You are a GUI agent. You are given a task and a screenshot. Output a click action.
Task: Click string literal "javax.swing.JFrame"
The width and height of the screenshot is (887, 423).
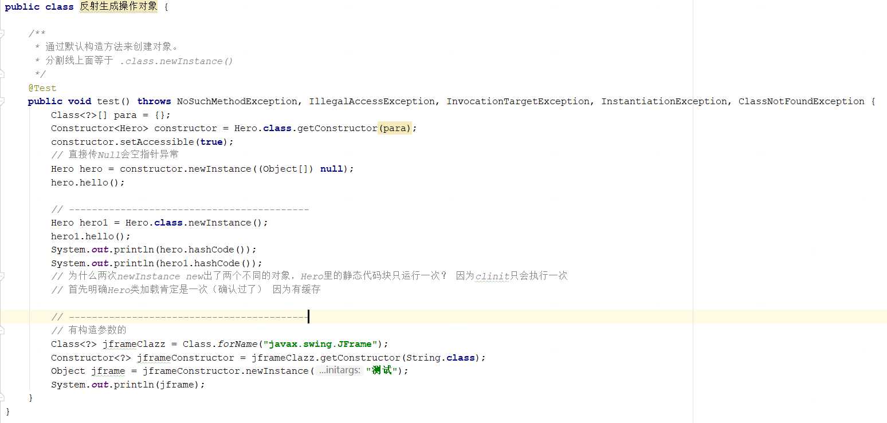[320, 343]
